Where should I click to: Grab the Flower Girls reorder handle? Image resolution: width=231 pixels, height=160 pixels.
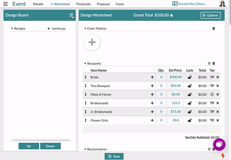pyautogui.click(x=85, y=120)
